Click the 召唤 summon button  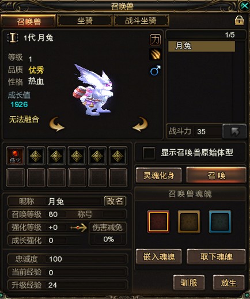coord(216,175)
